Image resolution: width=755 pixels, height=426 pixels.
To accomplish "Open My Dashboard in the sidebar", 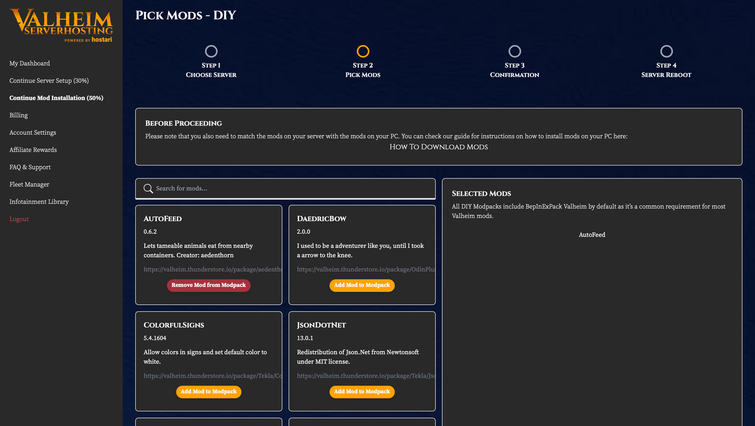I will coord(30,63).
